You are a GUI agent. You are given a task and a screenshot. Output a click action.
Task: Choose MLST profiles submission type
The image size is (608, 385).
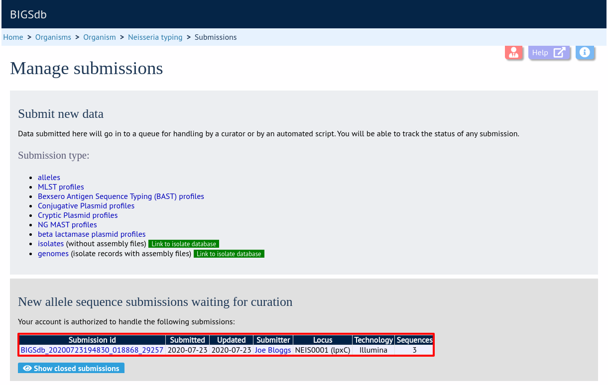pos(61,187)
